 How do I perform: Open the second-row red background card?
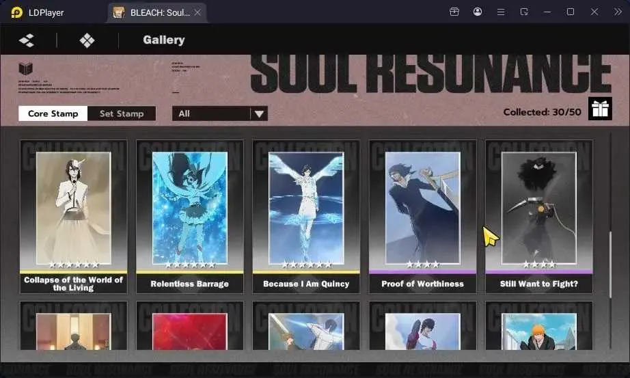click(190, 326)
